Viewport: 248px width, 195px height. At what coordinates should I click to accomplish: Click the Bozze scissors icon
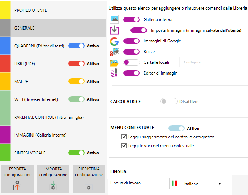[x=114, y=52]
